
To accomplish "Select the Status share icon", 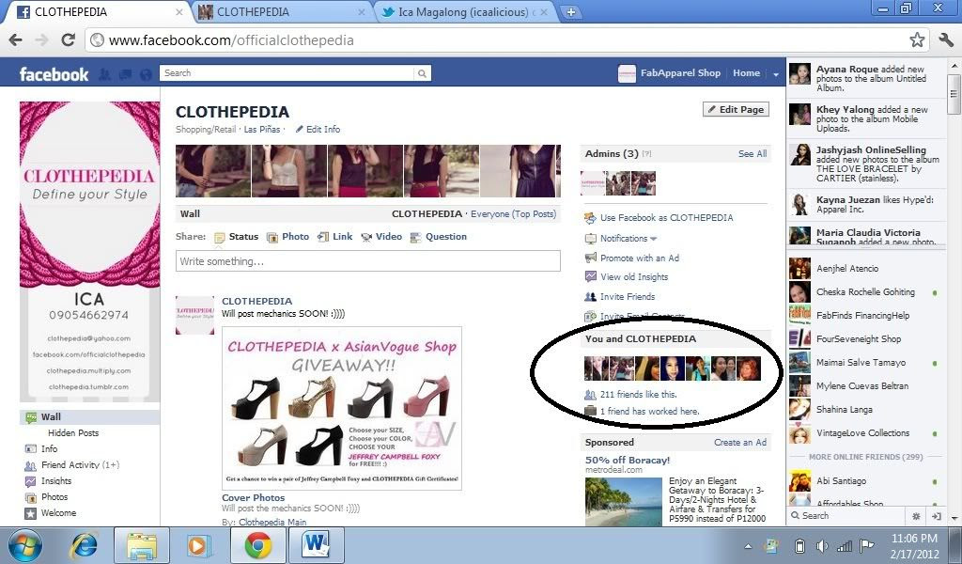I will (x=219, y=238).
